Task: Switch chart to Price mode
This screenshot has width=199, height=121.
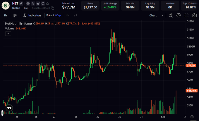Action: pos(49,15)
